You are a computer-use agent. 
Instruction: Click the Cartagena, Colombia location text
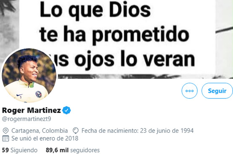coord(39,131)
